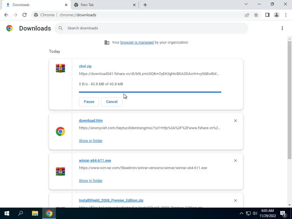
Task: Open the volume tray icon
Action: 255,213
